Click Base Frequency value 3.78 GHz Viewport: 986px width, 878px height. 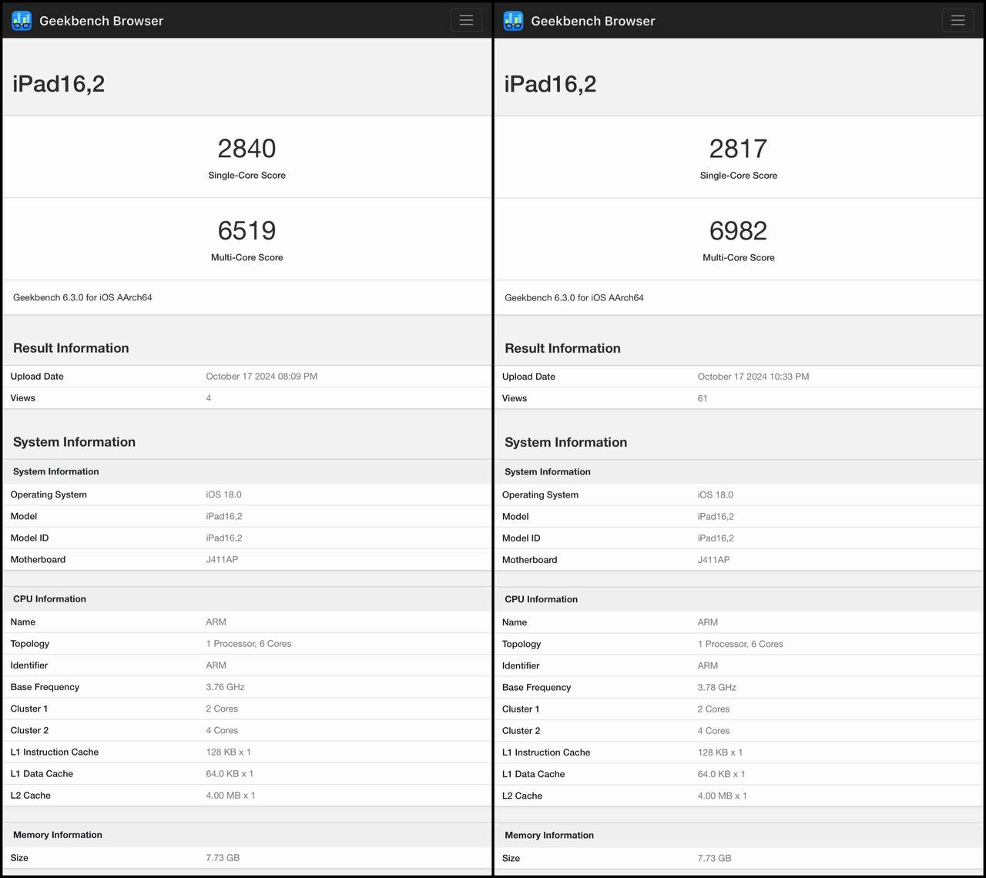coord(717,687)
